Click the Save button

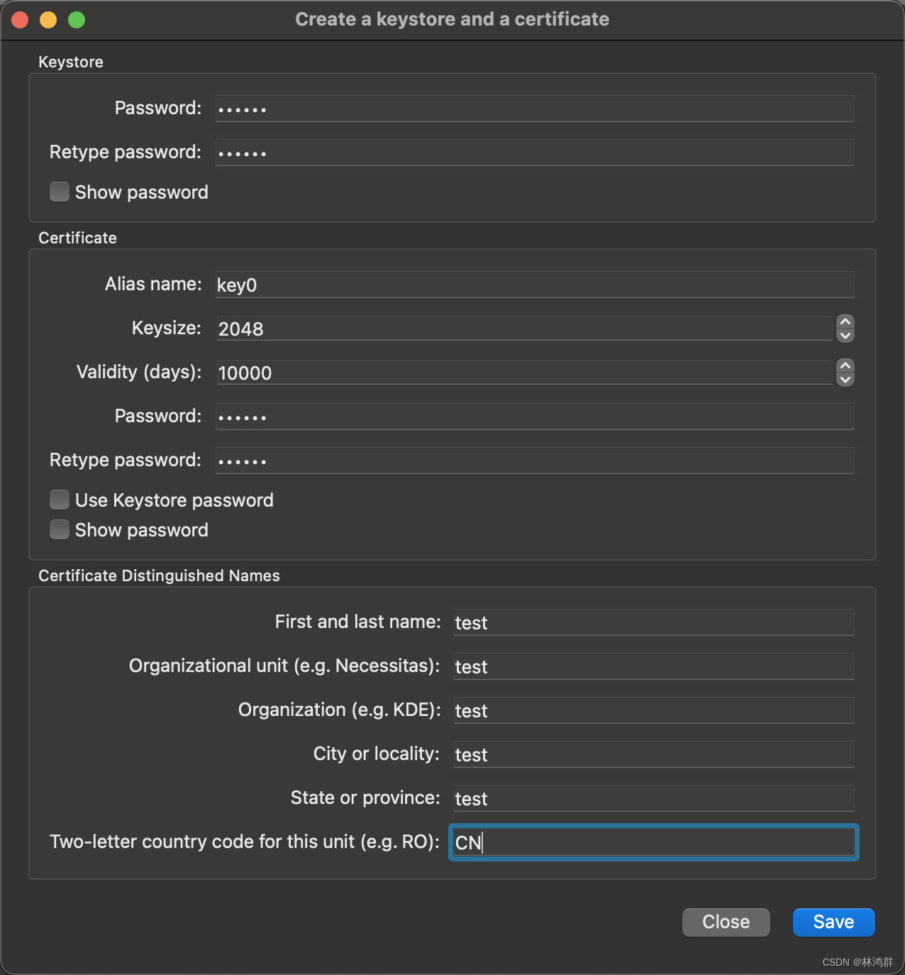pos(833,922)
